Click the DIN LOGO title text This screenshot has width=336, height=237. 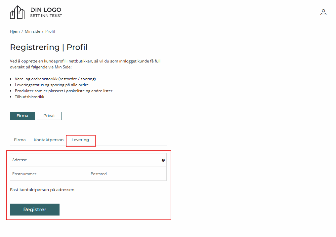(46, 10)
